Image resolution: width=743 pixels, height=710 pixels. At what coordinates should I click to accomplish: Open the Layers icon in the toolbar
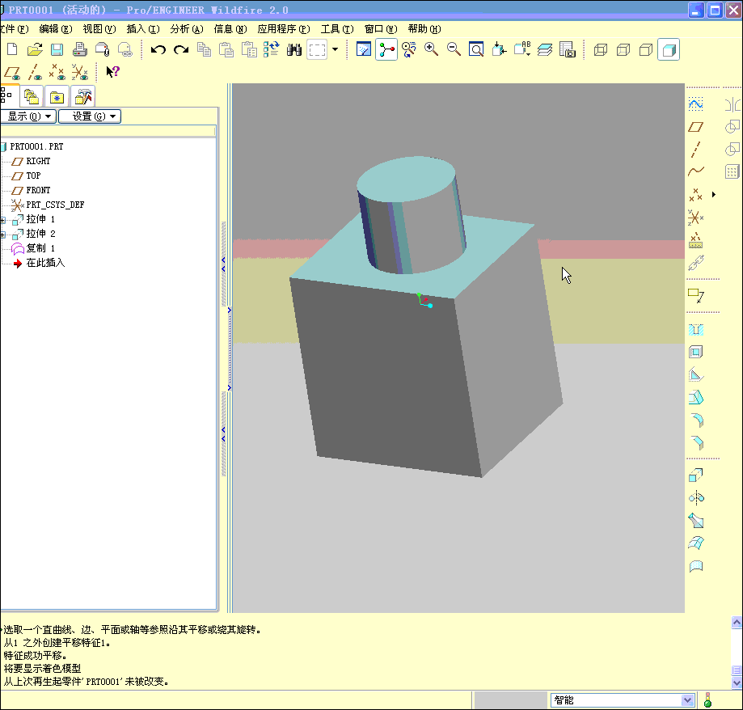tap(545, 49)
